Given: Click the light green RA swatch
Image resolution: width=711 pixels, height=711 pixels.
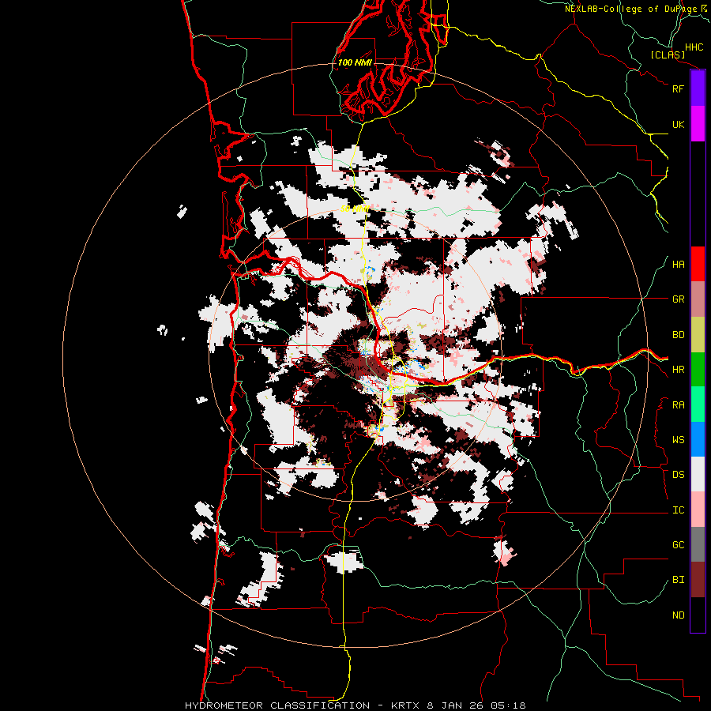Looking at the screenshot, I should [x=698, y=404].
